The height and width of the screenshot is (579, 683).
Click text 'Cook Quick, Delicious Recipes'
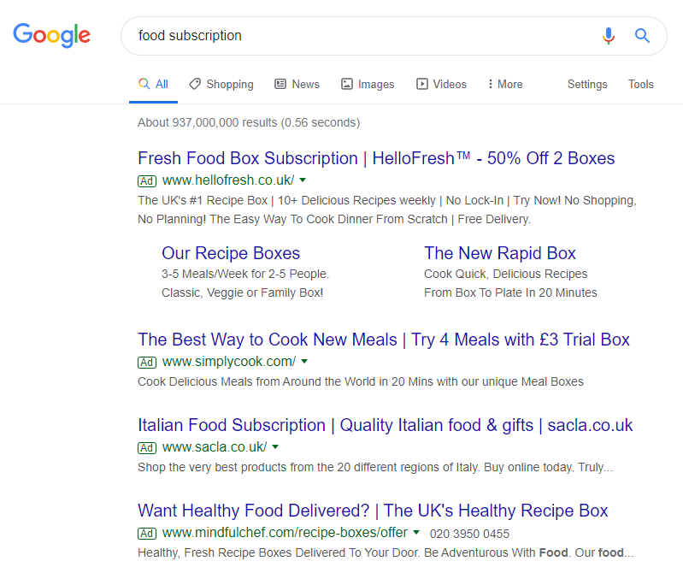[x=506, y=274]
